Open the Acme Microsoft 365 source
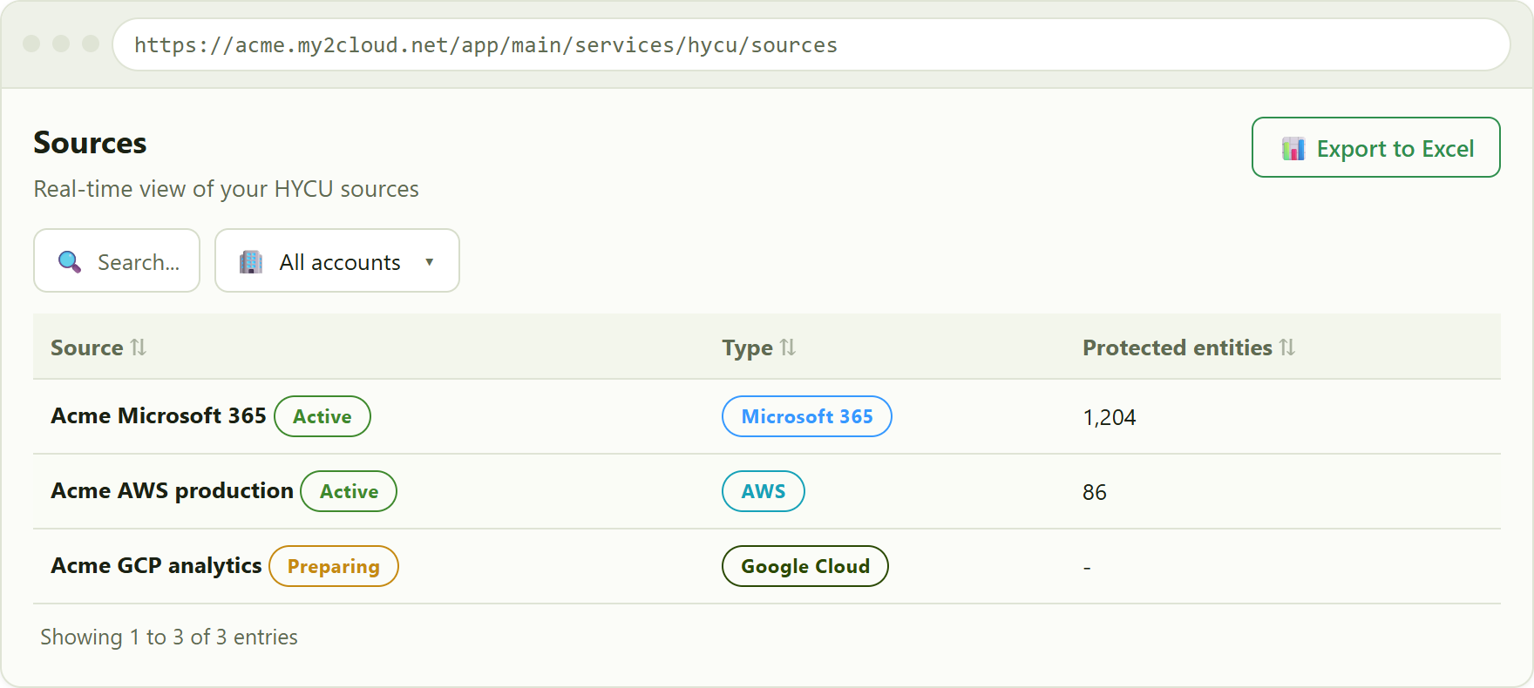Screen dimensions: 1534x688 pos(159,416)
